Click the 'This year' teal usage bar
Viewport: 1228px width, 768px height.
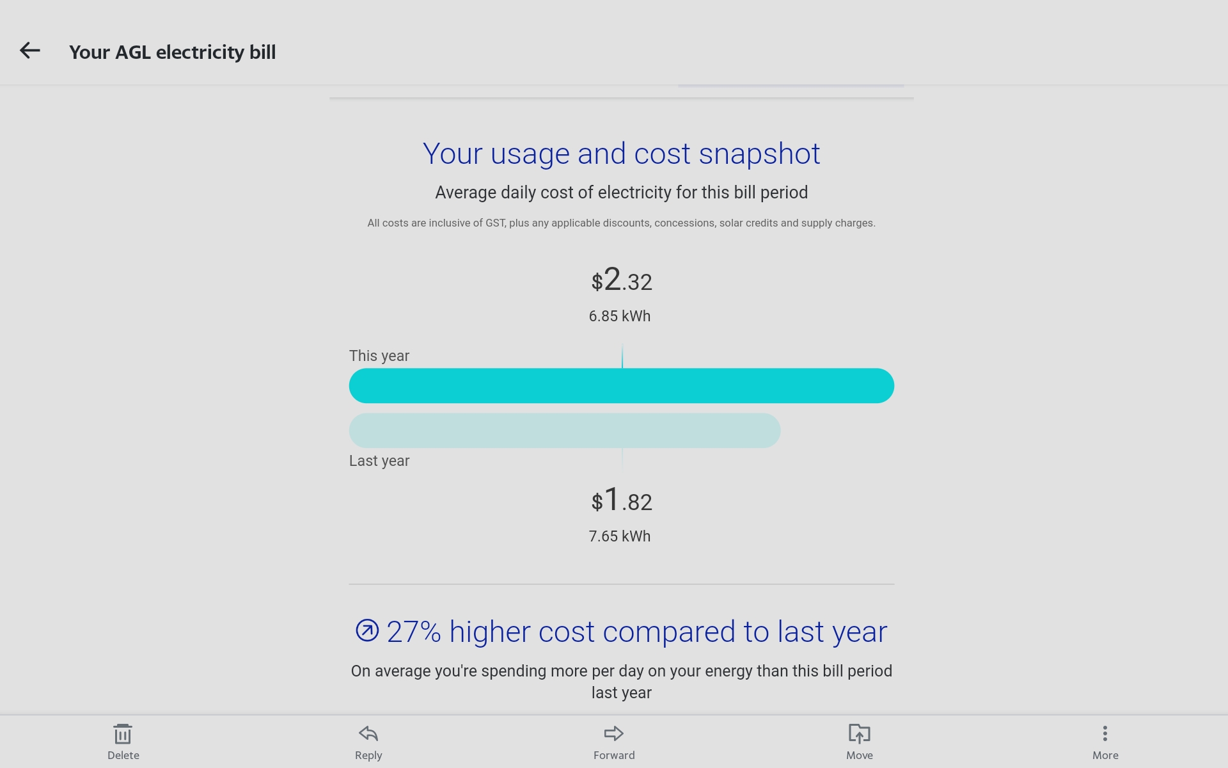[622, 386]
